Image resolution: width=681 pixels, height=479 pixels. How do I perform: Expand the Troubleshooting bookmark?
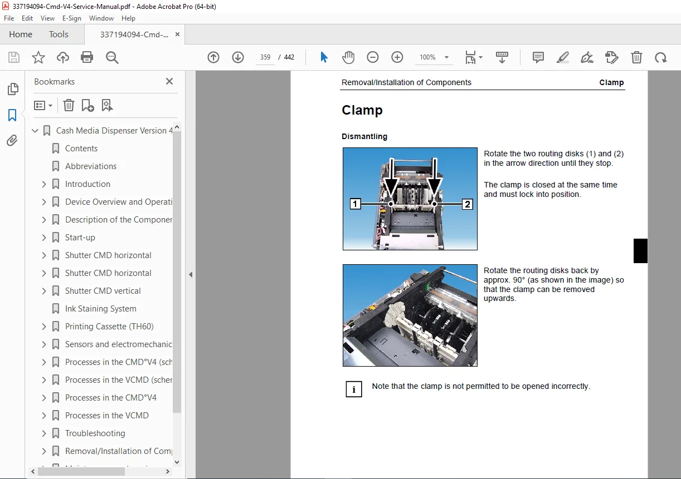coord(44,433)
